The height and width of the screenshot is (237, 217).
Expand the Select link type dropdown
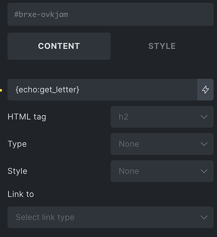coord(110,218)
